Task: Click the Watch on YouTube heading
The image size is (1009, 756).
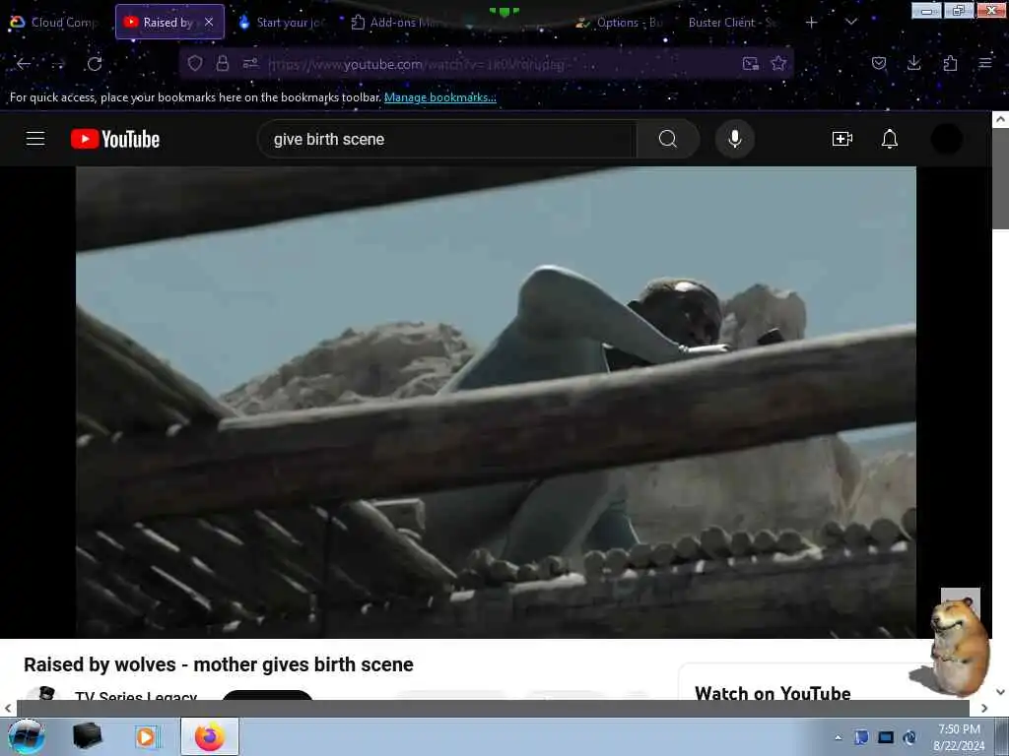Action: pyautogui.click(x=773, y=693)
